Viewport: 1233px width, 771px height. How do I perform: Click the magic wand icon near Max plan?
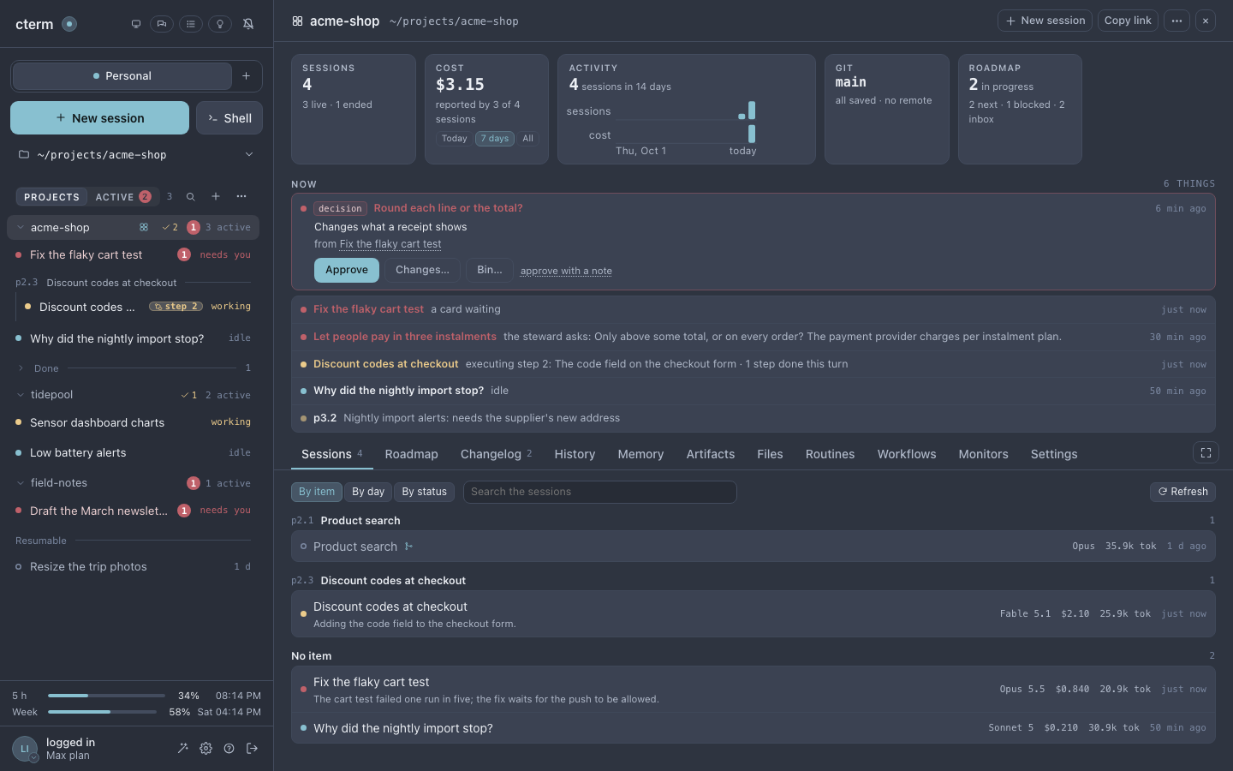pos(182,748)
